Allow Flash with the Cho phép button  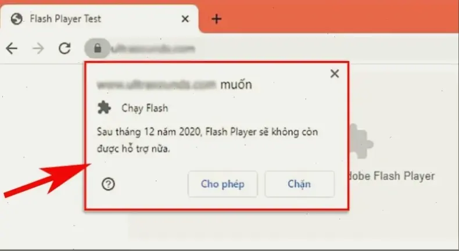pyautogui.click(x=223, y=184)
